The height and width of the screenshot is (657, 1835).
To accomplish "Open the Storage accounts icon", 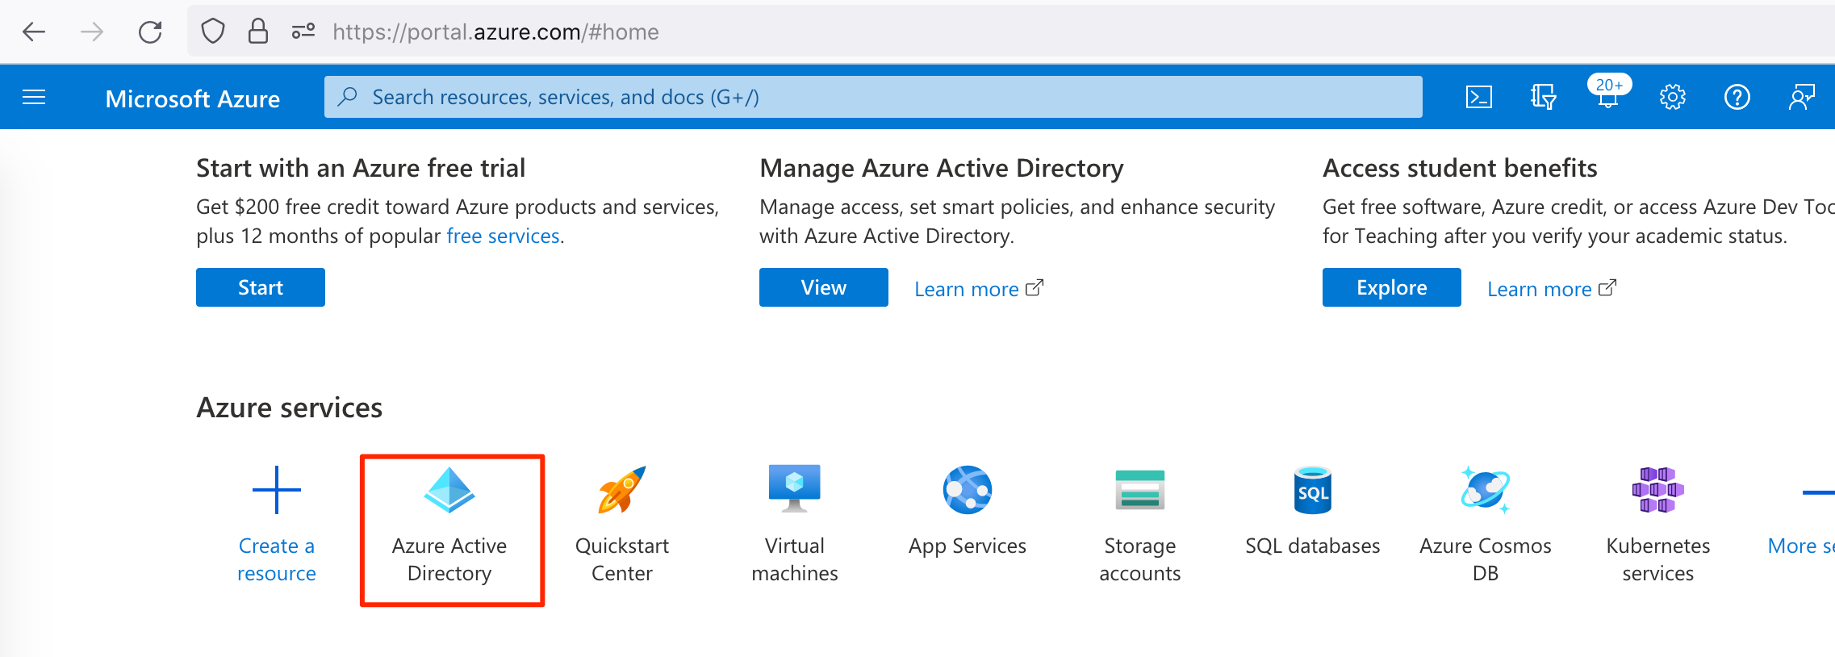I will click(x=1140, y=490).
